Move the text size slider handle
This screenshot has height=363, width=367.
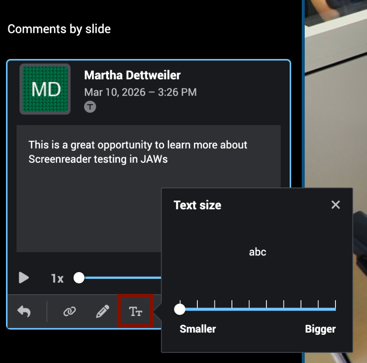179,309
